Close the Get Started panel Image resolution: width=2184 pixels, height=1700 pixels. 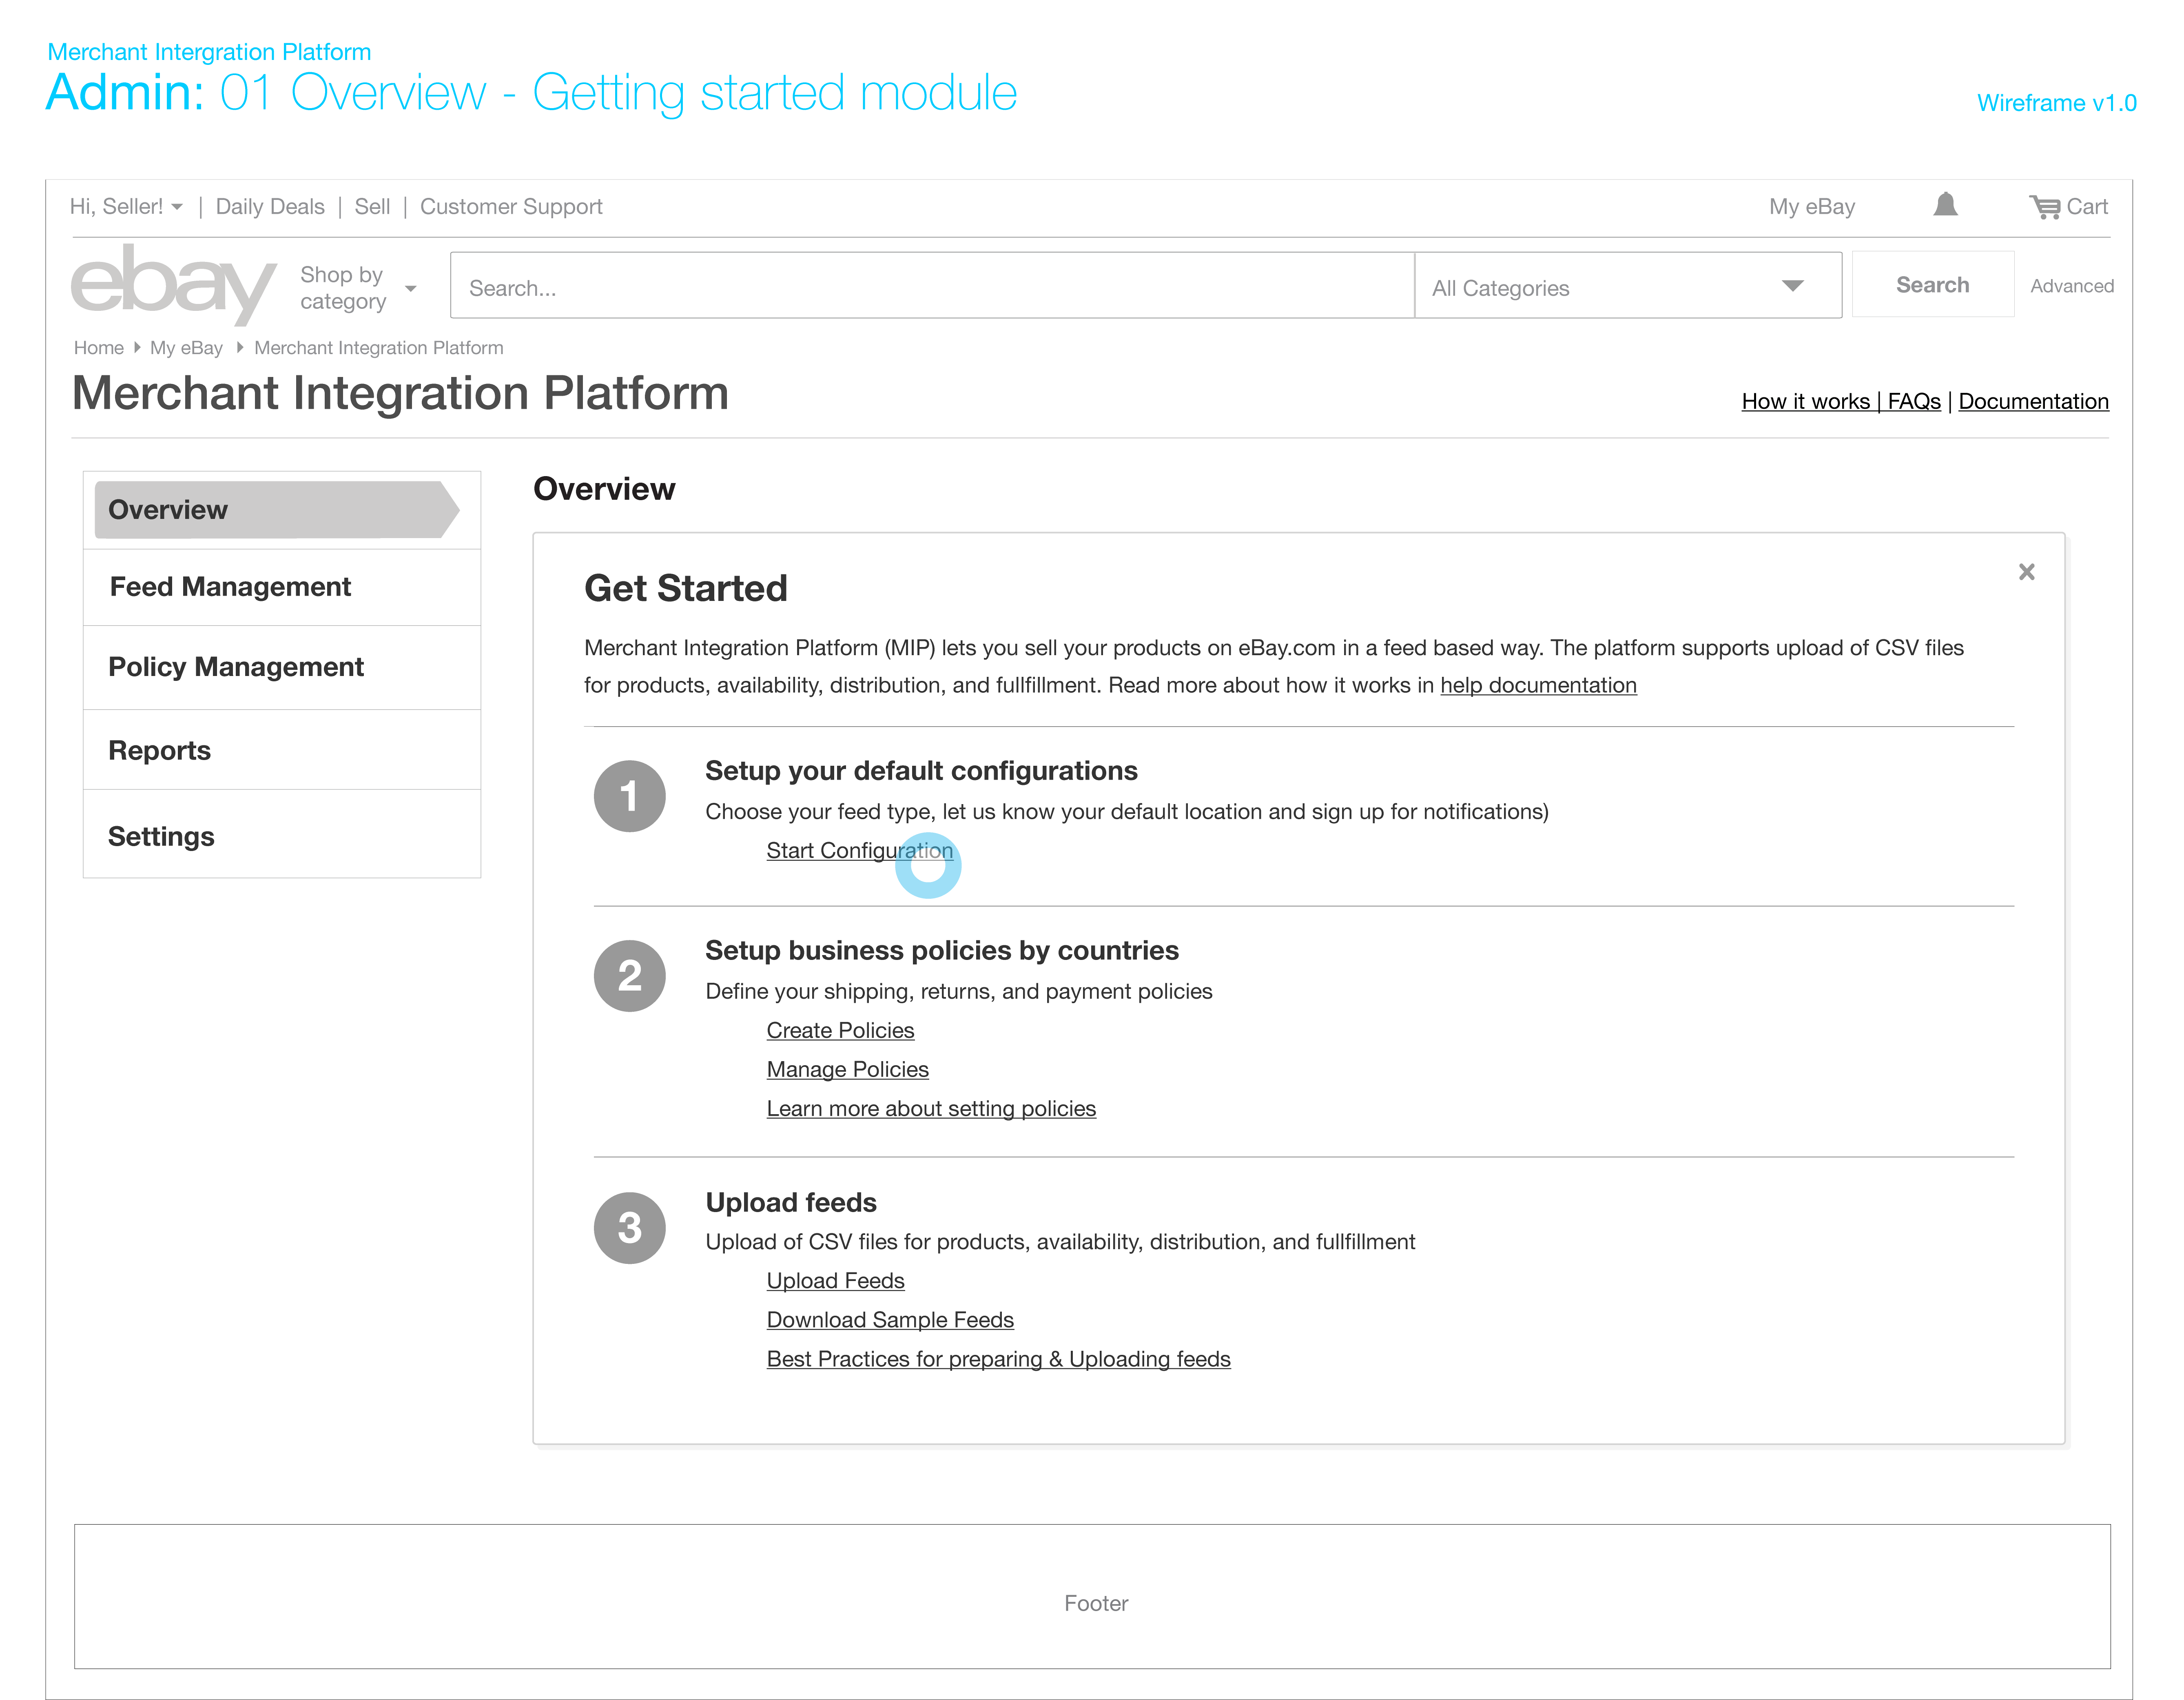pyautogui.click(x=2026, y=572)
